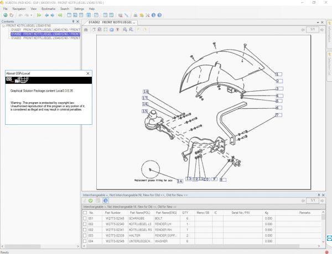Open the Selection List side tab
This screenshot has height=254, width=332.
[x=329, y=66]
